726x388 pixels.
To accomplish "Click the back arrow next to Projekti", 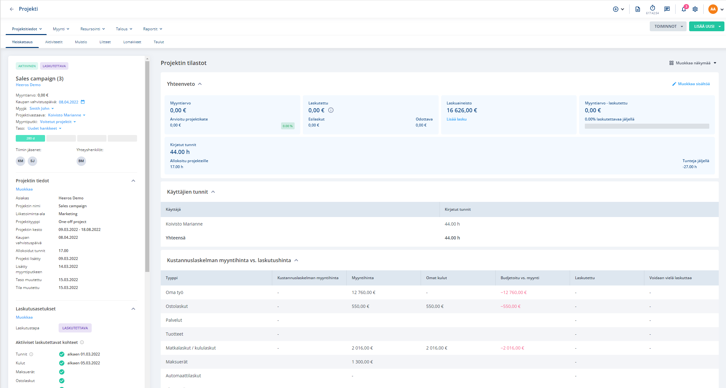I will click(12, 9).
